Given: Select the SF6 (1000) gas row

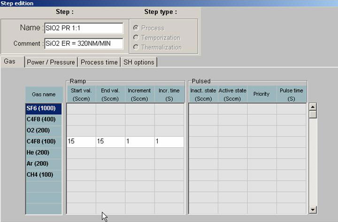Looking at the screenshot, I should coord(44,108).
